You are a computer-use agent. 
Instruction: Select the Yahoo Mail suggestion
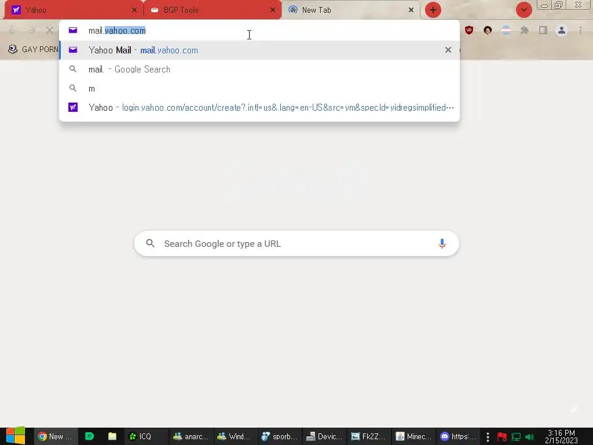coord(259,50)
